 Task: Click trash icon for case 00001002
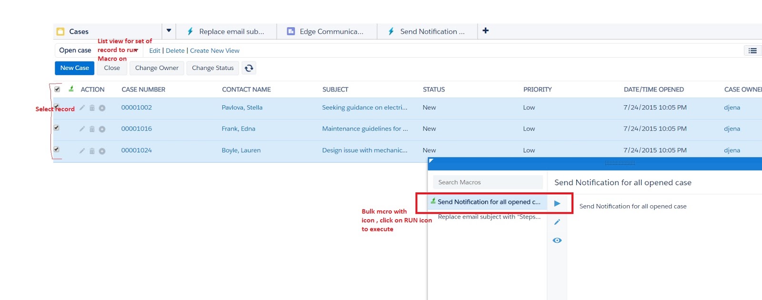click(92, 108)
